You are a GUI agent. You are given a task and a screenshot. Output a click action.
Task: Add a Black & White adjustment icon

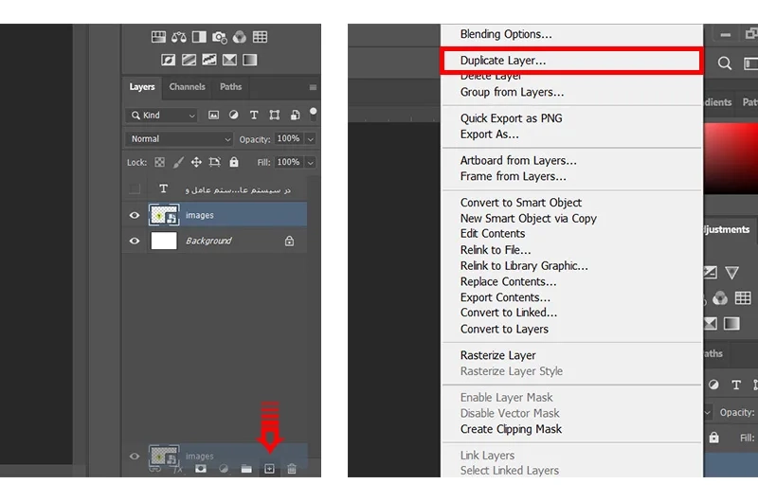pyautogui.click(x=199, y=37)
